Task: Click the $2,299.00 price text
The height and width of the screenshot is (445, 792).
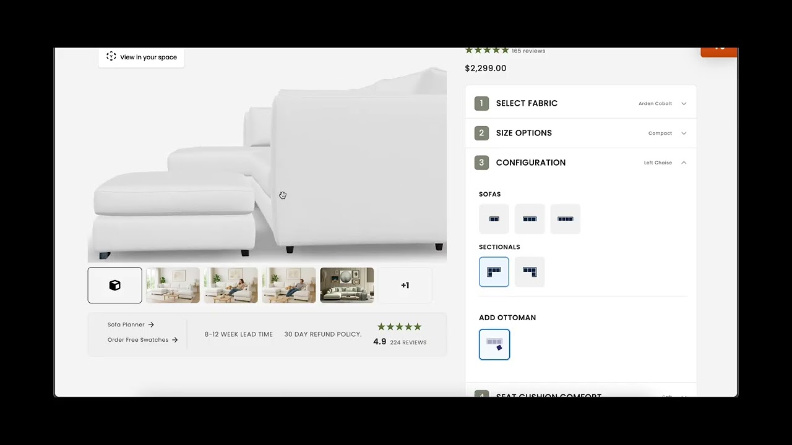Action: (x=486, y=68)
